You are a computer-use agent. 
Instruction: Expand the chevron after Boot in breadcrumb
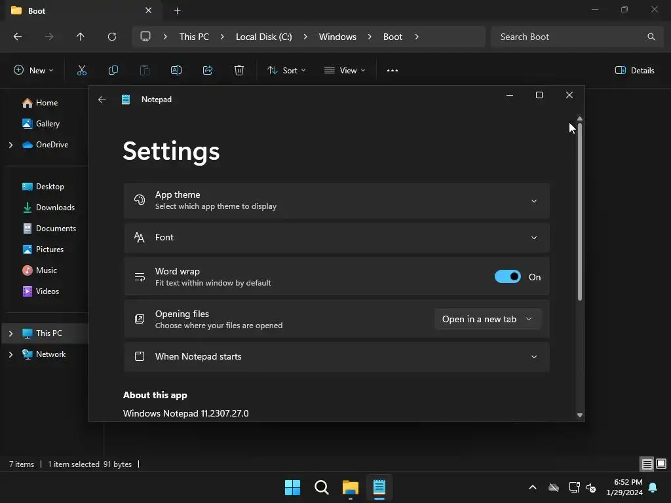coord(416,37)
